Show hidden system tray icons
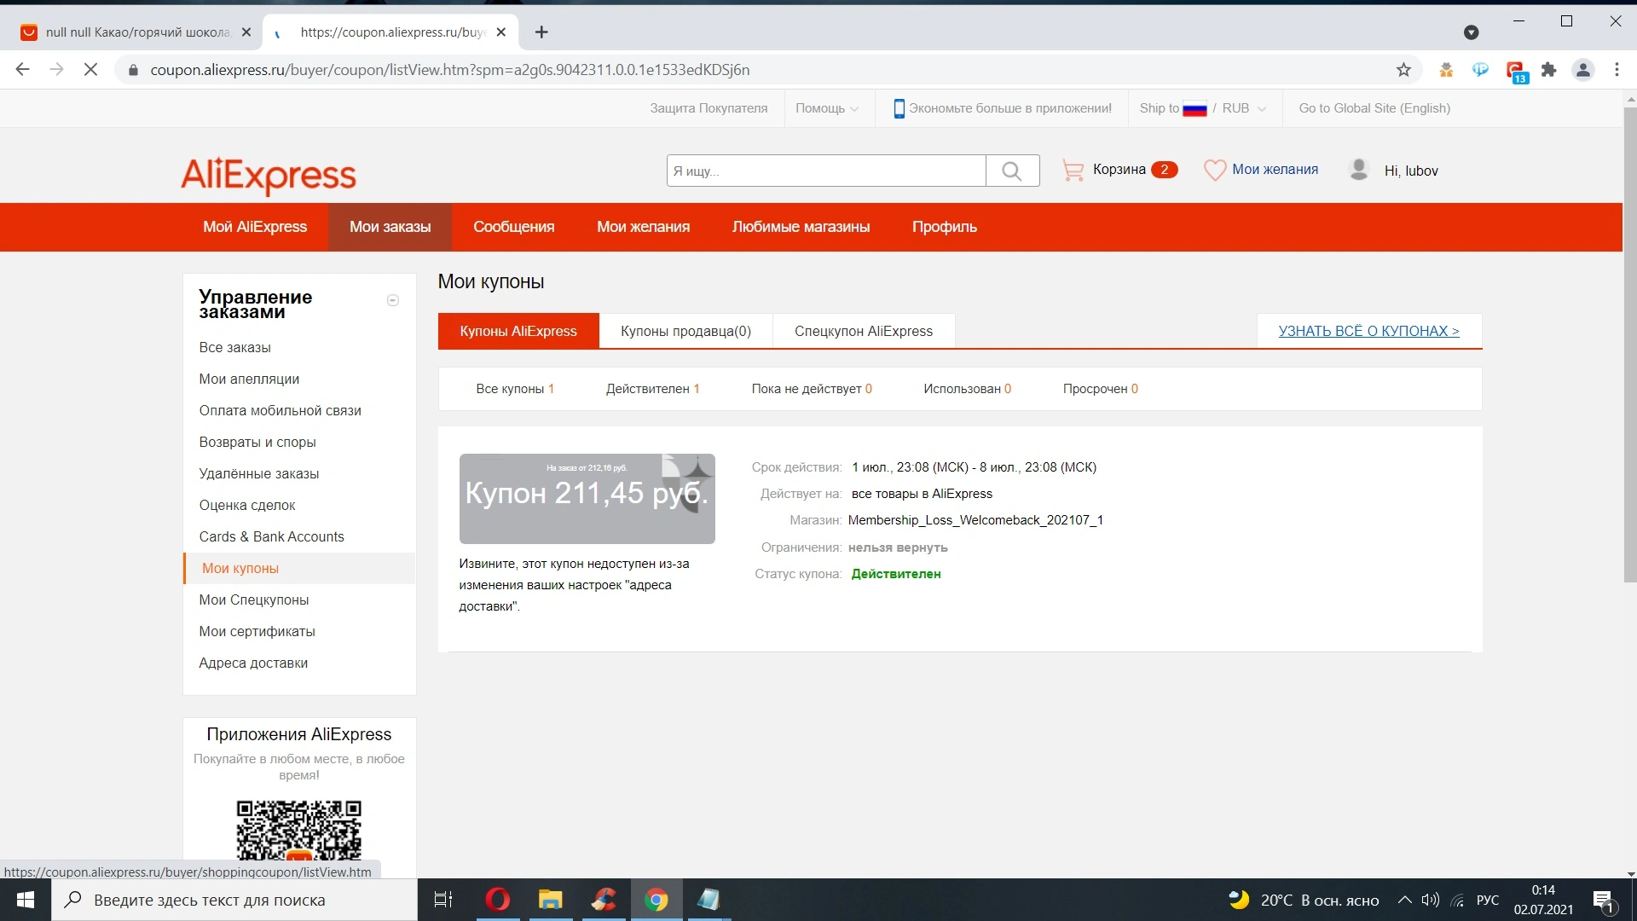This screenshot has height=921, width=1637. point(1404,900)
